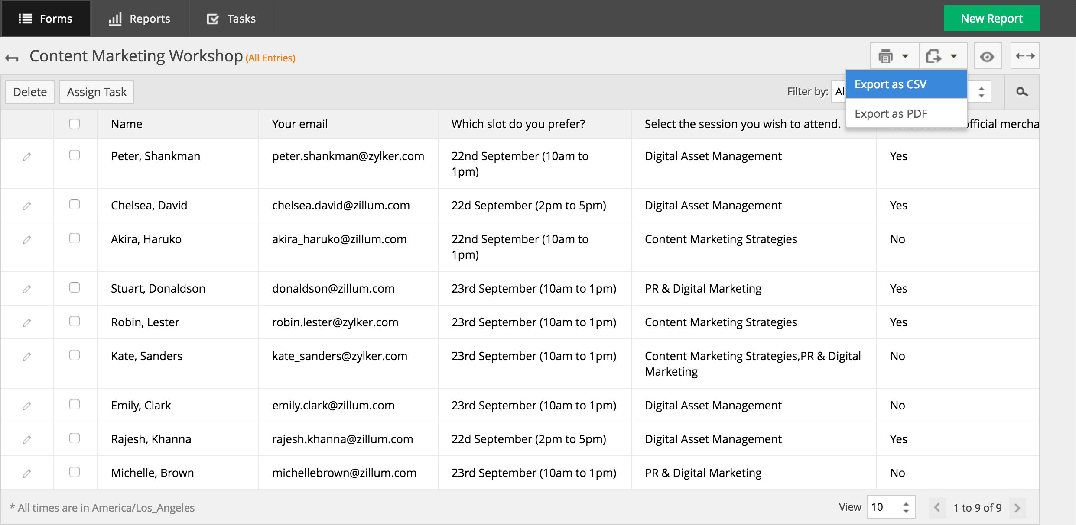
Task: Expand the Filter by dropdown arrows
Action: (981, 92)
